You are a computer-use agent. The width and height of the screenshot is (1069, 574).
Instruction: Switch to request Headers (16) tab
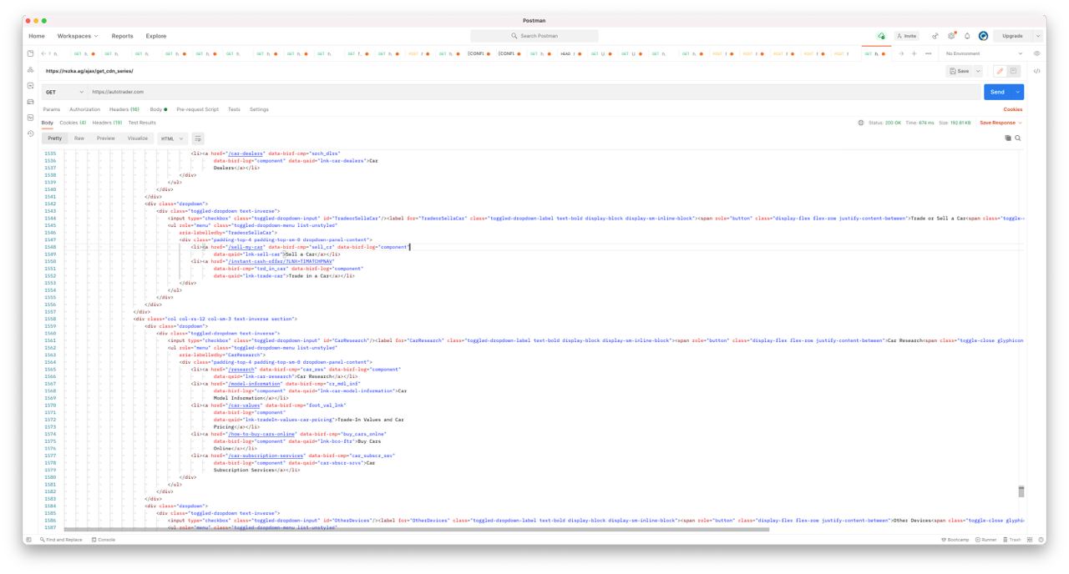(124, 109)
